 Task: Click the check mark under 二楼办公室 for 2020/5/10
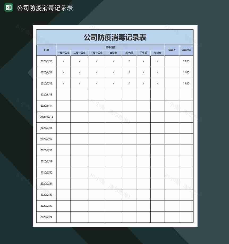tap(79, 61)
